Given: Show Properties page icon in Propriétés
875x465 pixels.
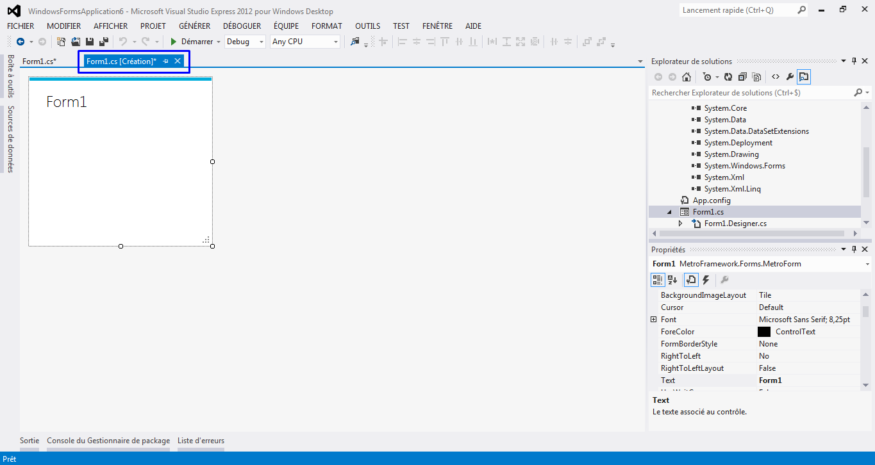Looking at the screenshot, I should coord(691,280).
